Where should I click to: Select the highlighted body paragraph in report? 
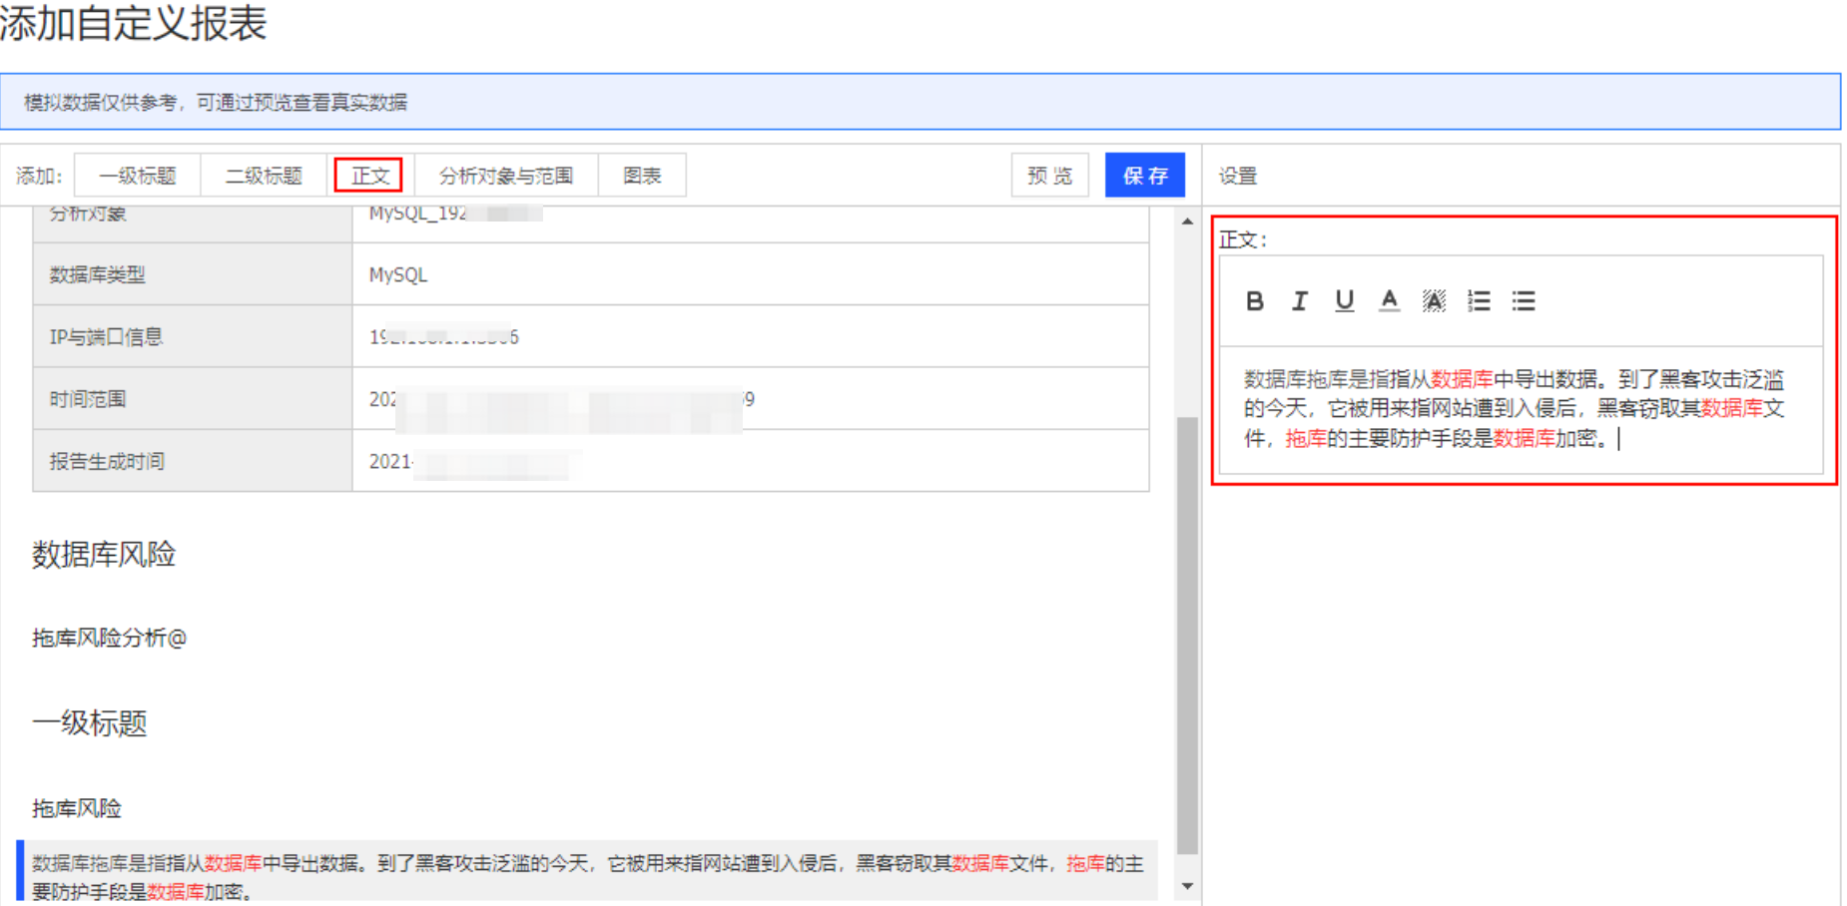point(588,871)
